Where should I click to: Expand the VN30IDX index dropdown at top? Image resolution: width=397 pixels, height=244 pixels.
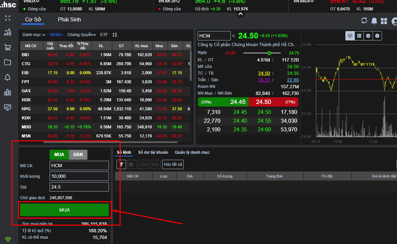[x=304, y=1]
